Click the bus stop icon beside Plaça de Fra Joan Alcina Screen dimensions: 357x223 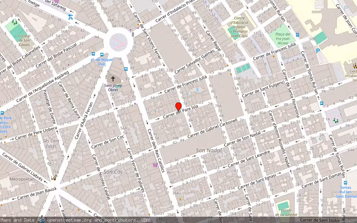(x=297, y=35)
